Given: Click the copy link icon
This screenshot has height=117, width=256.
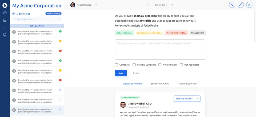Looking at the screenshot, I should [241, 5].
